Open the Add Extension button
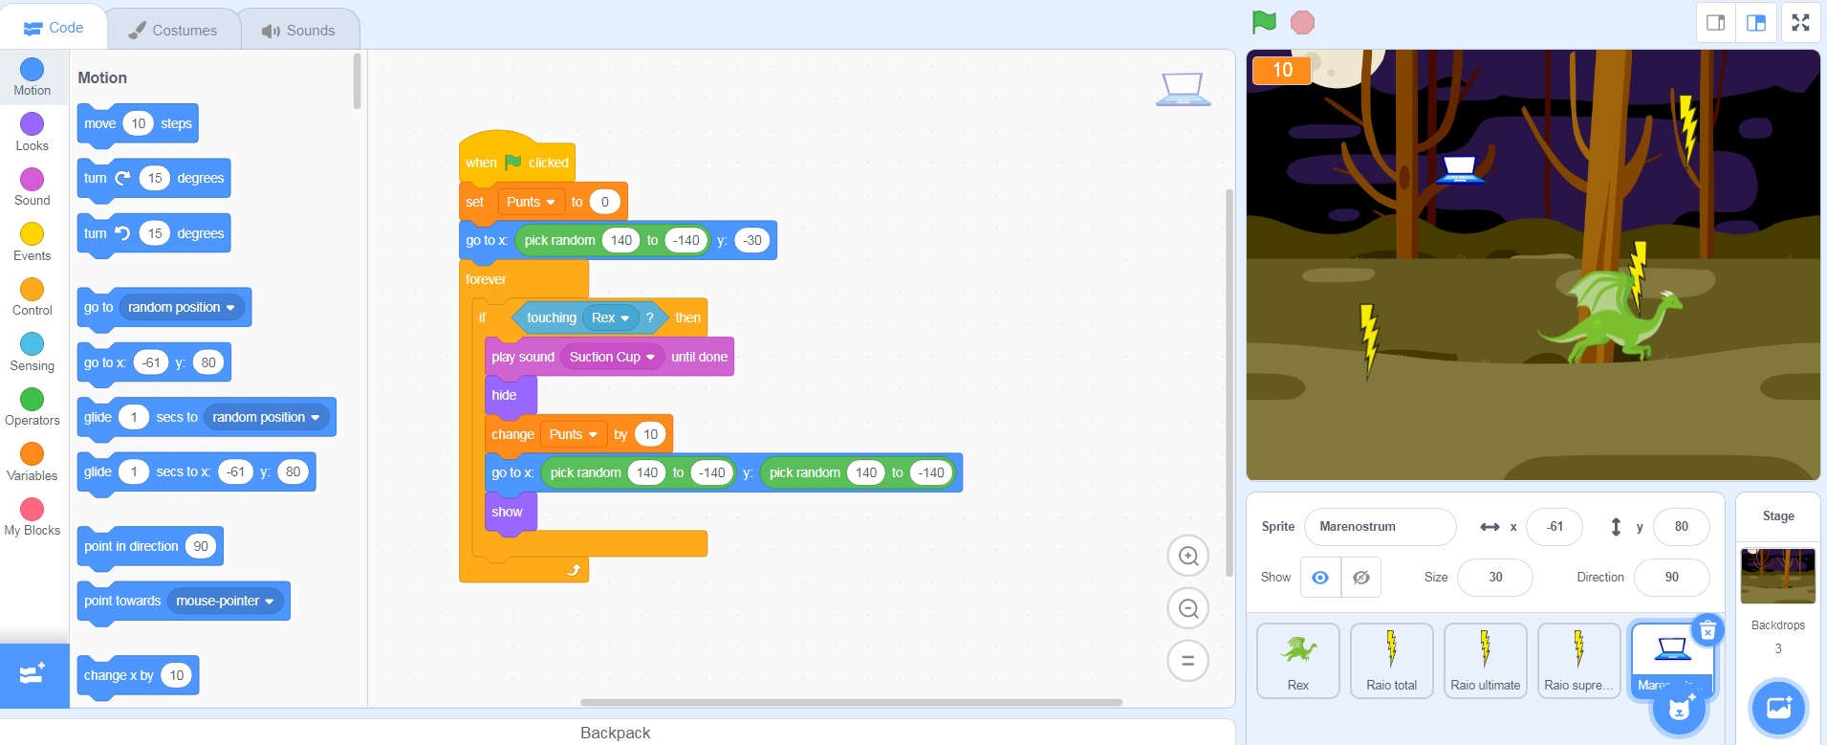 tap(33, 675)
